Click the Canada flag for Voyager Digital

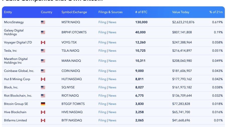(43, 43)
